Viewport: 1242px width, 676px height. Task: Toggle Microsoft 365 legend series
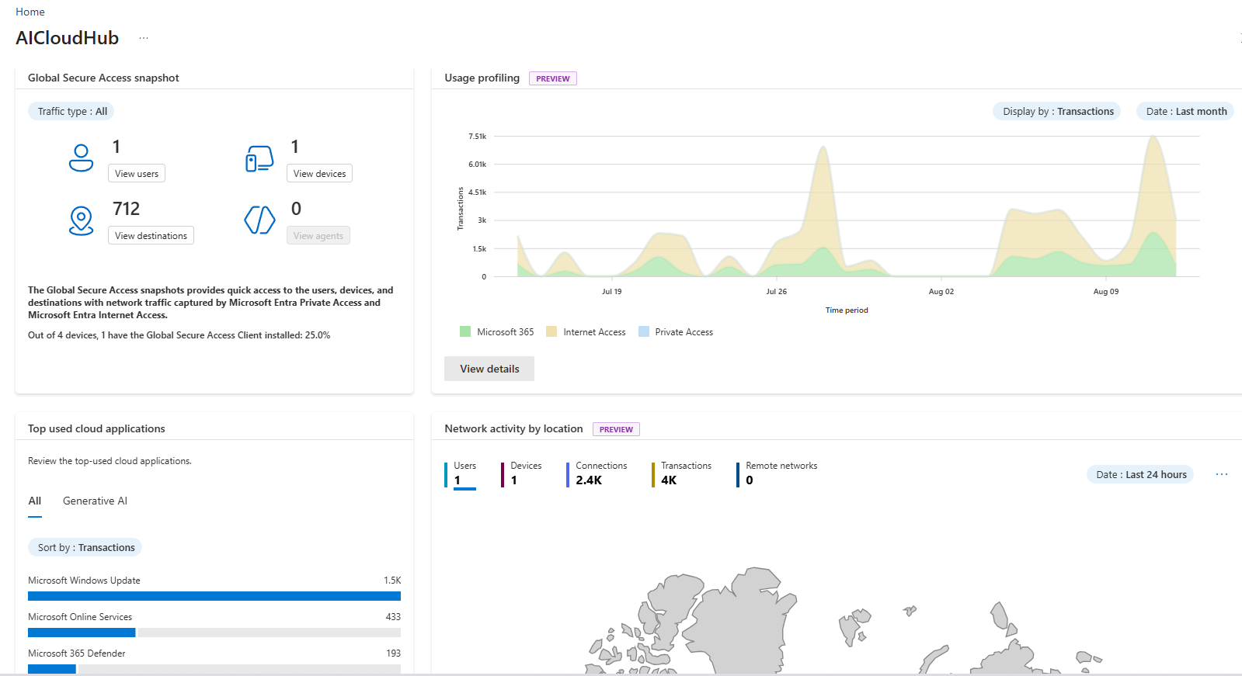[x=497, y=332]
